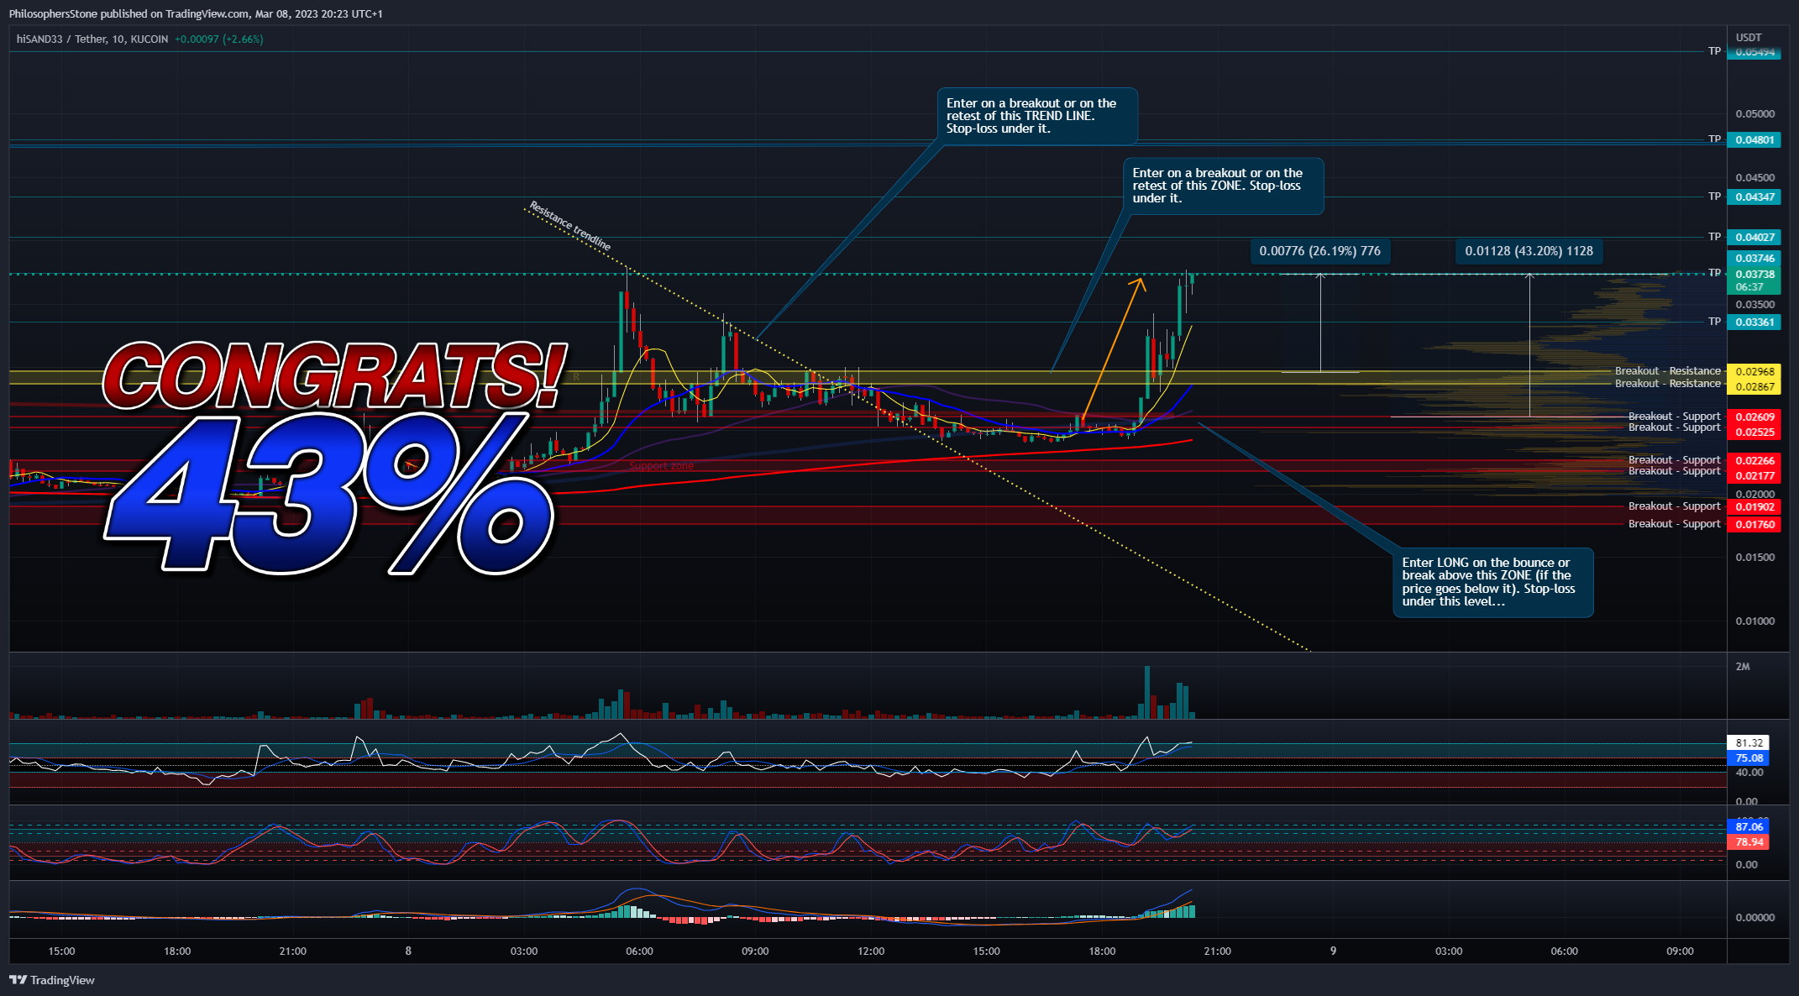
Task: Select the TREND LINE breakout note callout
Action: click(1037, 116)
